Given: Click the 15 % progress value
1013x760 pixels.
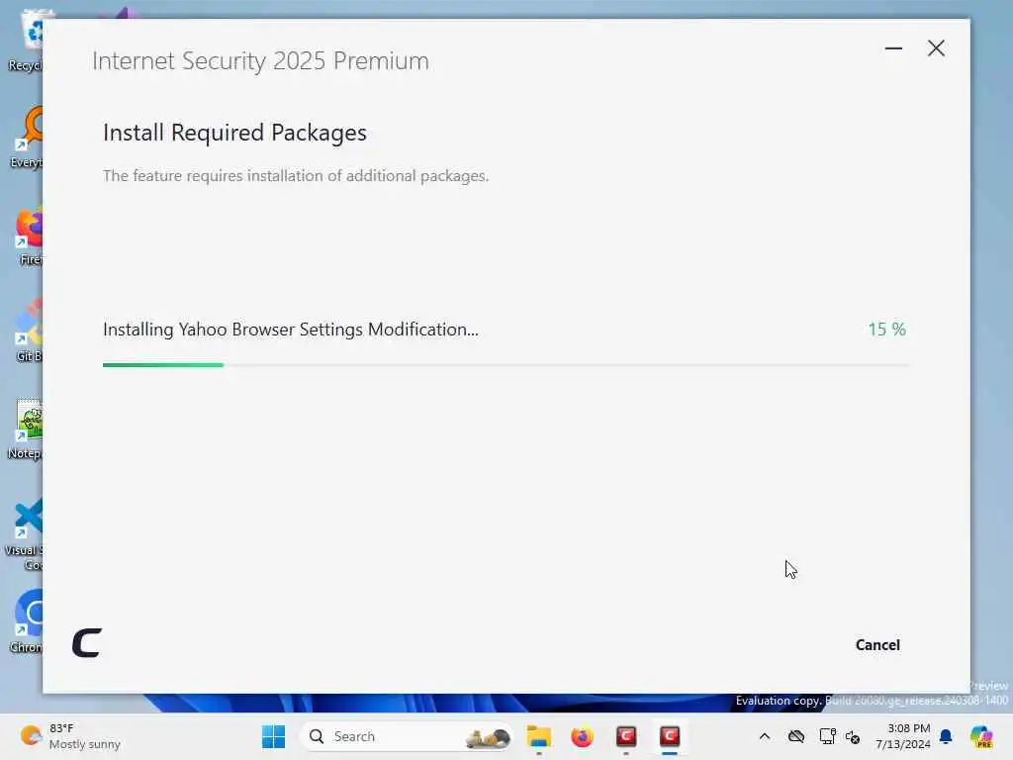Looking at the screenshot, I should point(886,330).
